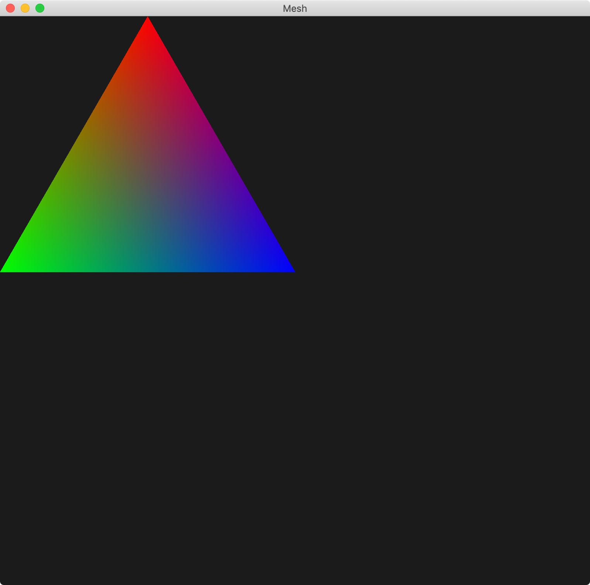This screenshot has width=590, height=585.
Task: Minimize the Mesh window with yellow button
Action: pos(25,8)
